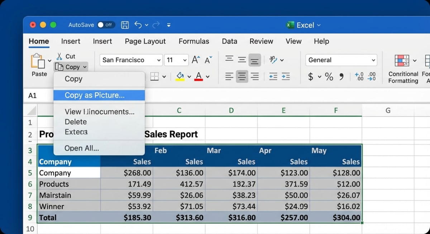Click the Increase Font Size icon
The height and width of the screenshot is (234, 430).
pyautogui.click(x=195, y=60)
